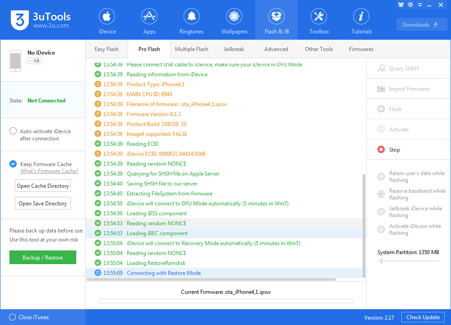Expand the title bar dropdown menu arrow
The image size is (451, 325).
420,5
